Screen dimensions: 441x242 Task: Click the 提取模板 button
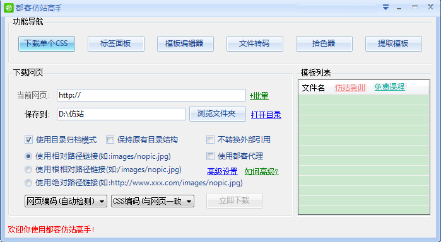tap(394, 43)
